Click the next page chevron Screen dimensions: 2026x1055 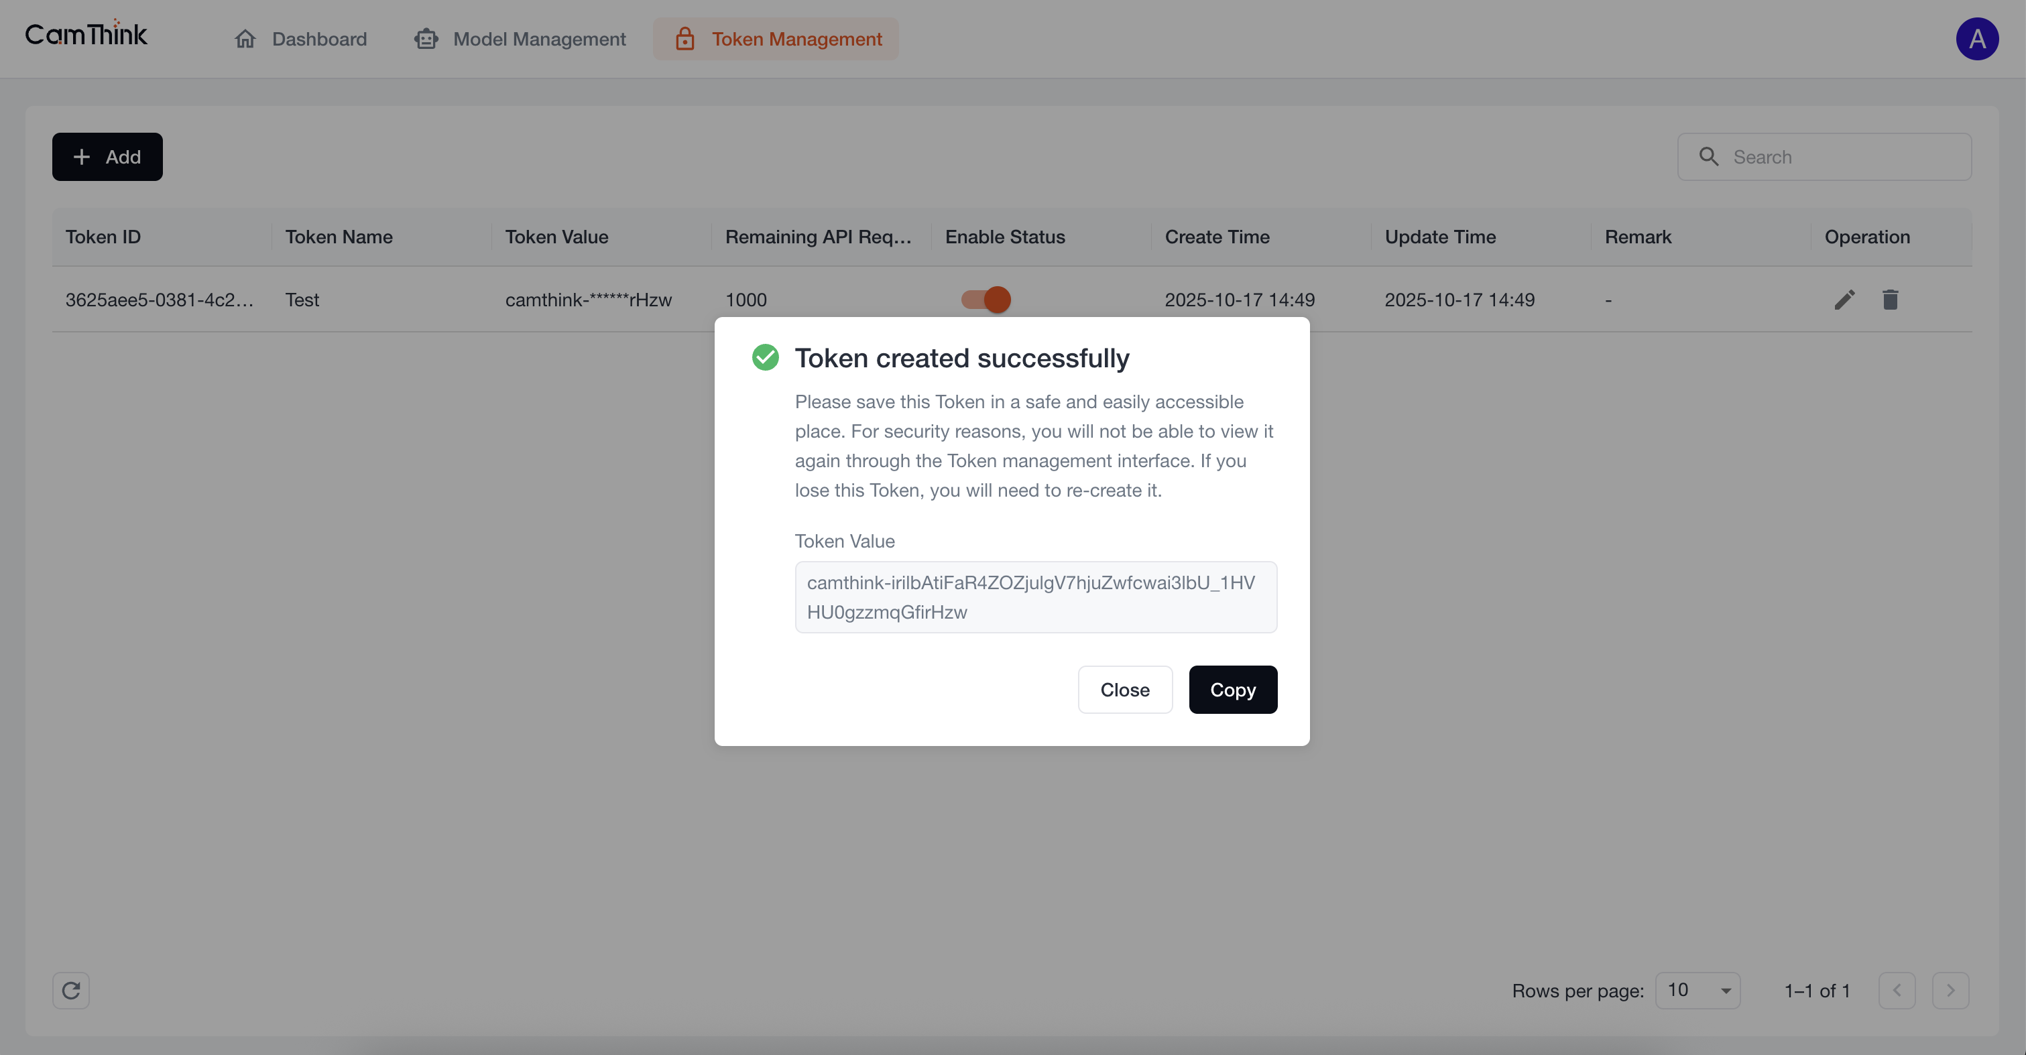coord(1952,991)
